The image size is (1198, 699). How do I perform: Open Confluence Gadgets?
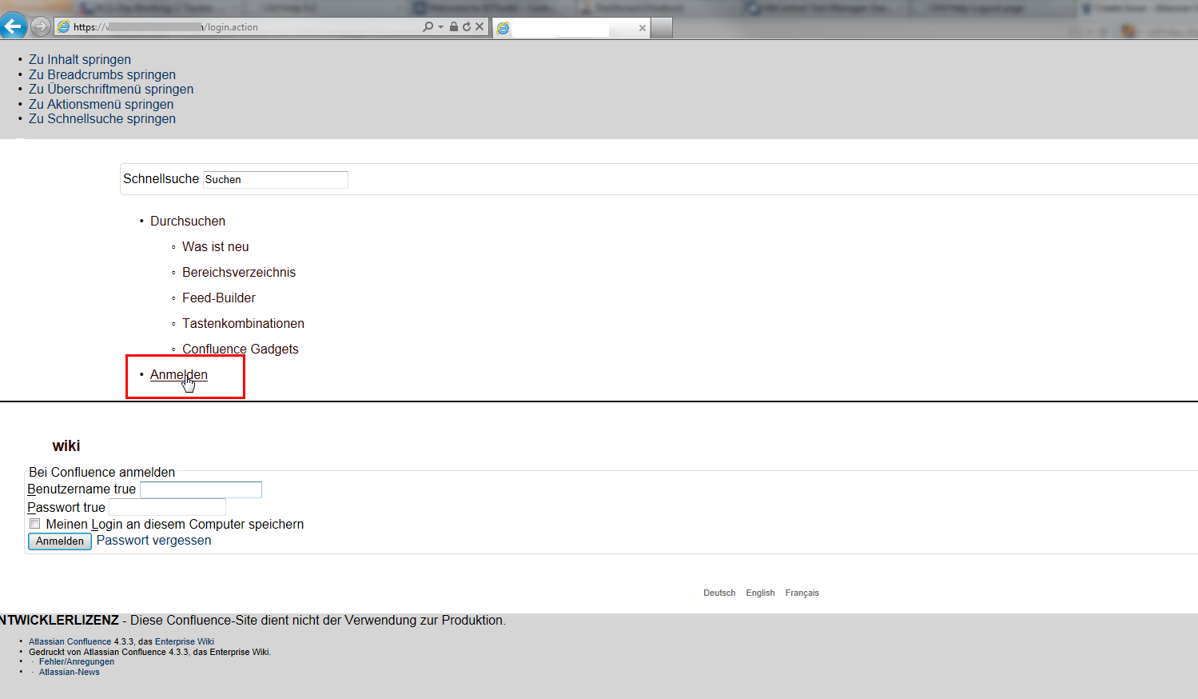click(x=241, y=349)
